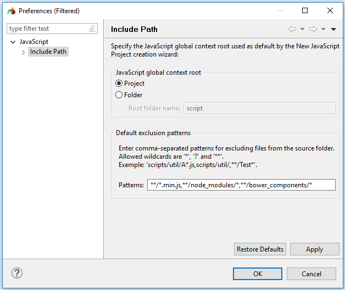Click the clear filter text icon

[x=92, y=29]
